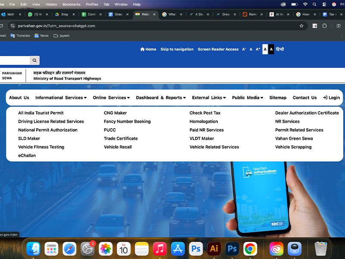Open Photoshop from the dock
The height and width of the screenshot is (259, 345).
[232, 249]
